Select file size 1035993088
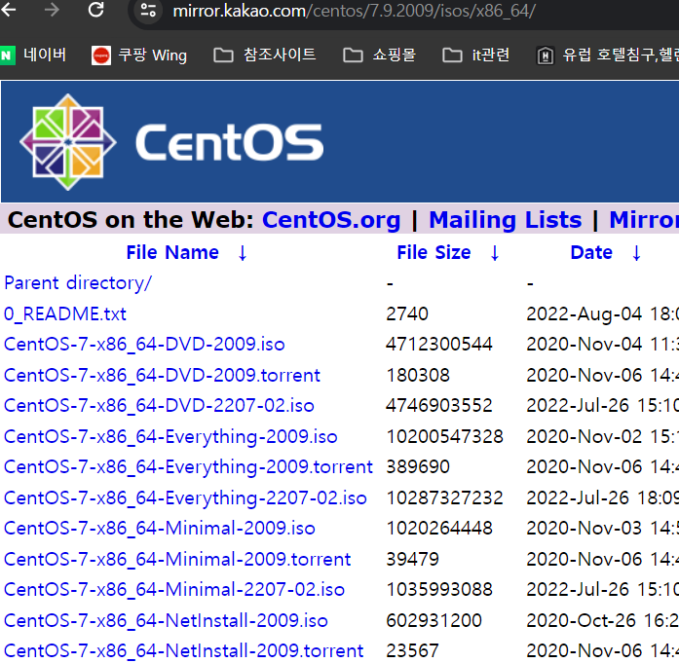Viewport: 679px width, 663px height. pos(439,590)
